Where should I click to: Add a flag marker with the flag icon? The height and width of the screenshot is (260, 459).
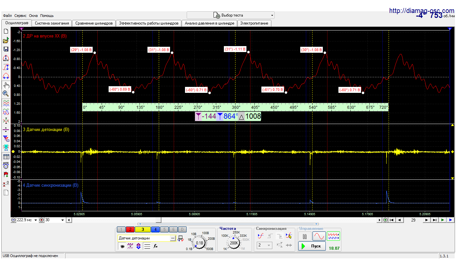(x=6, y=174)
